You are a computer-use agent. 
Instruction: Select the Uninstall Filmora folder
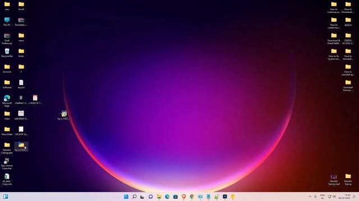348,85
